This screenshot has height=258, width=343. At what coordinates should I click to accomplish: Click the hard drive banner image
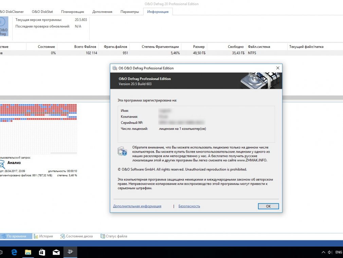pos(260,80)
